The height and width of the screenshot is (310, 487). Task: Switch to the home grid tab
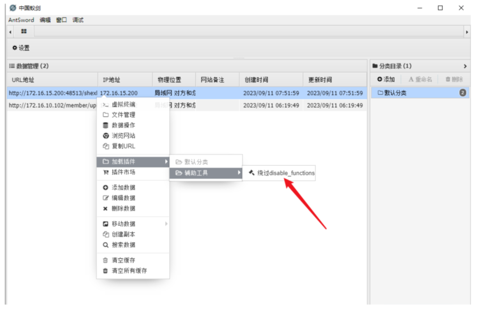pyautogui.click(x=24, y=31)
